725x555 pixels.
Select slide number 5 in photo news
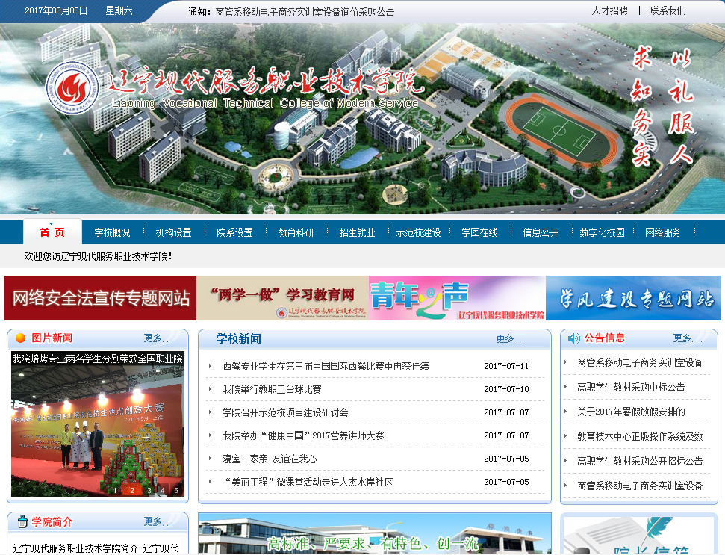[x=176, y=490]
